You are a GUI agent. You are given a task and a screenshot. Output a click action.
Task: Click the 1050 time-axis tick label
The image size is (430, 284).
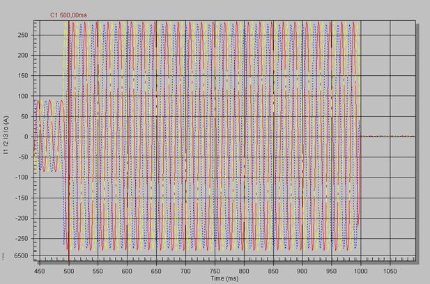390,271
